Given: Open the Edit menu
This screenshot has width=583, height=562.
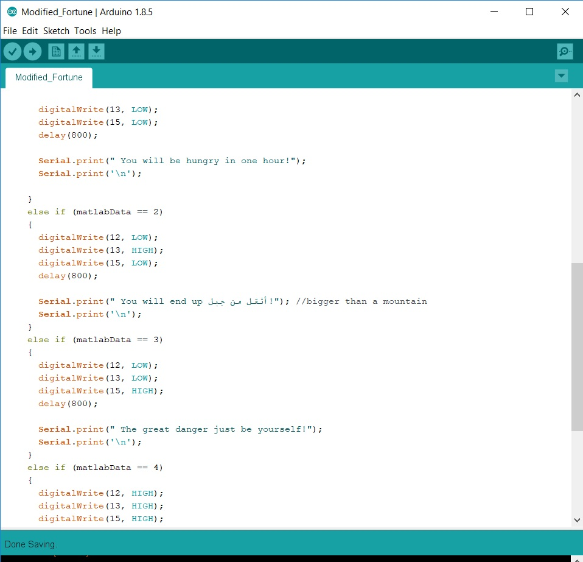Looking at the screenshot, I should tap(30, 31).
